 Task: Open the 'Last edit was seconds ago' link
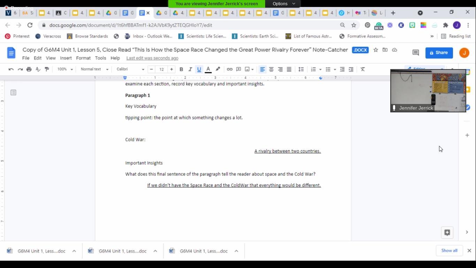point(152,58)
